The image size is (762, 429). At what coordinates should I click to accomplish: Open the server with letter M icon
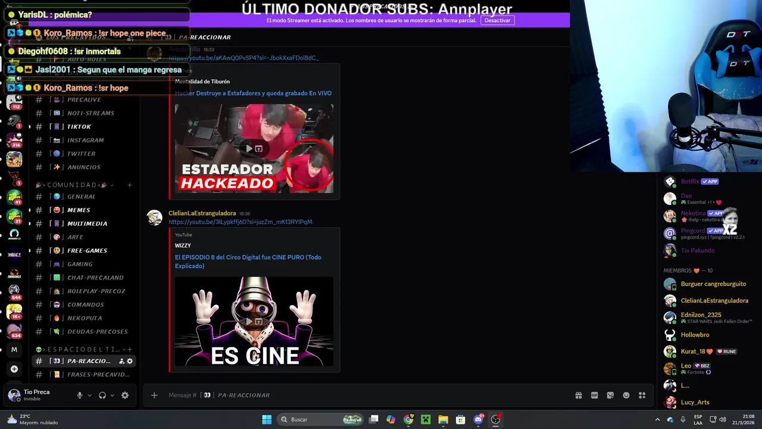[14, 350]
